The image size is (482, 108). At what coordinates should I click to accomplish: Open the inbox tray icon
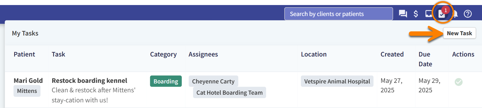point(429,14)
